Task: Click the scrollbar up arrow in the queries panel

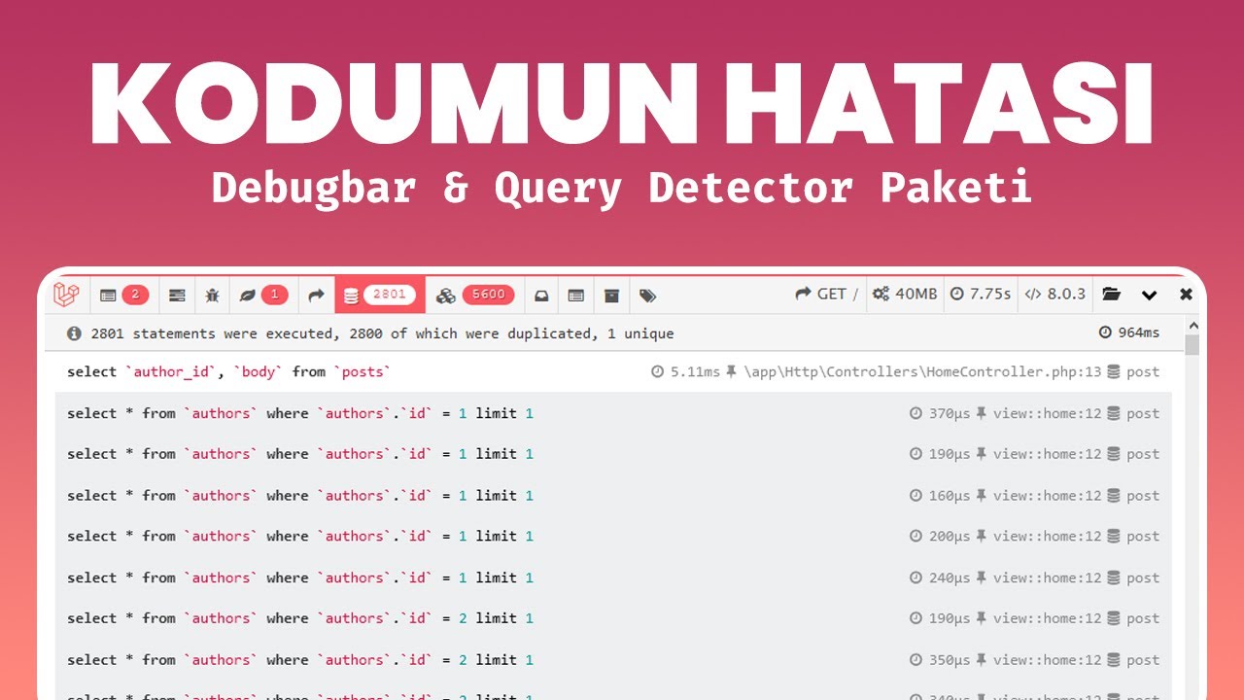Action: coord(1192,325)
